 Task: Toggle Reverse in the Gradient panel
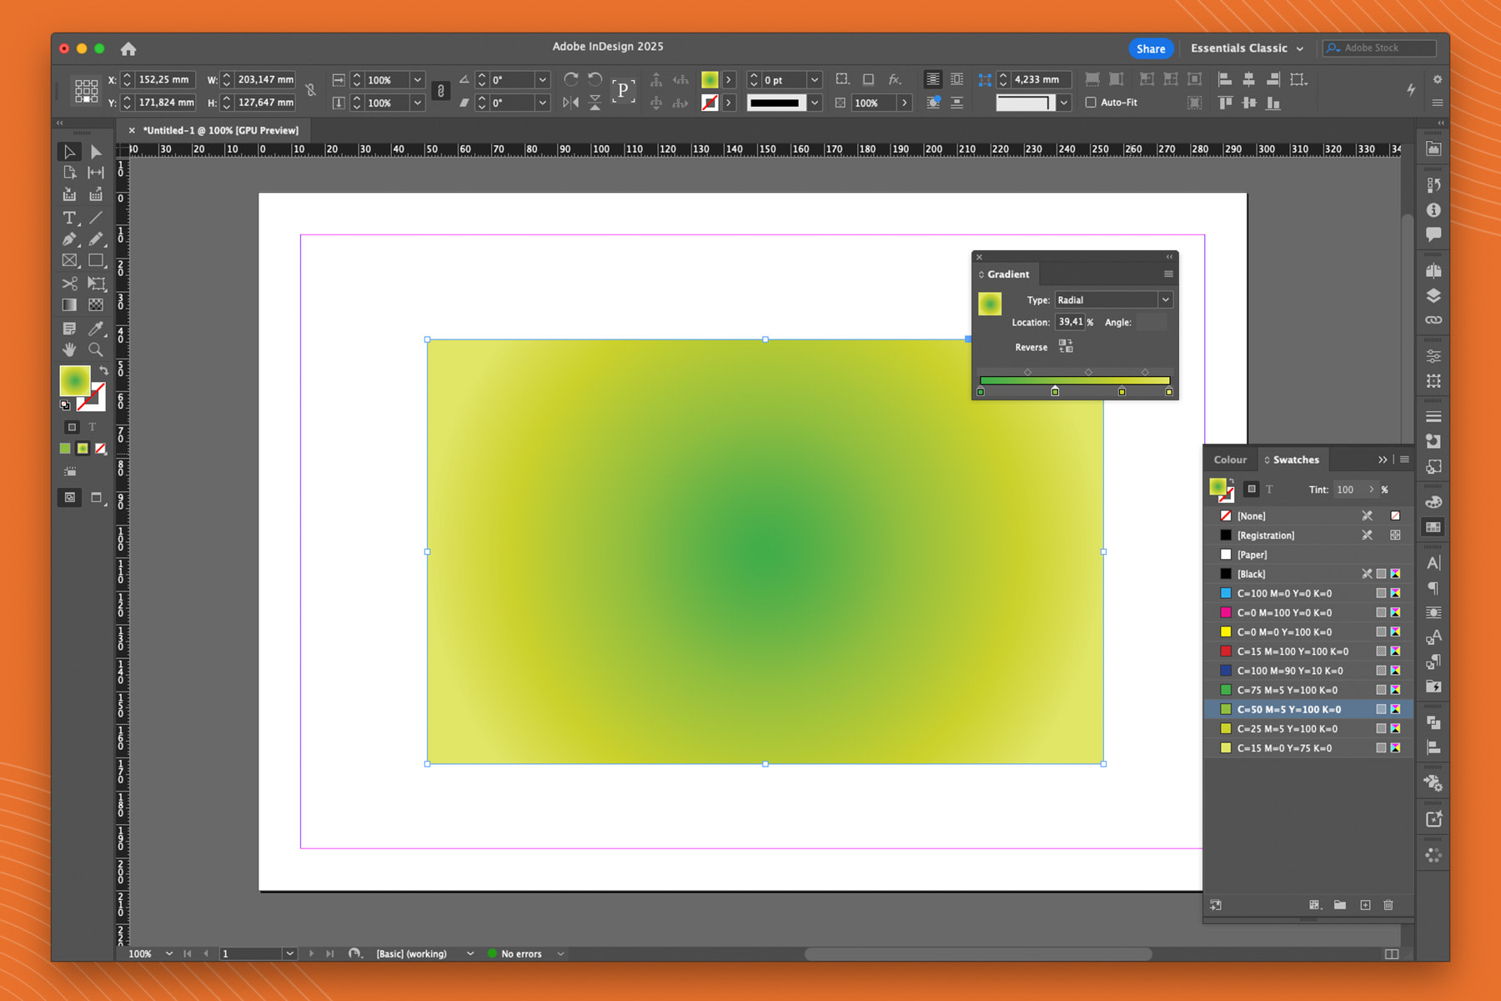(1066, 346)
